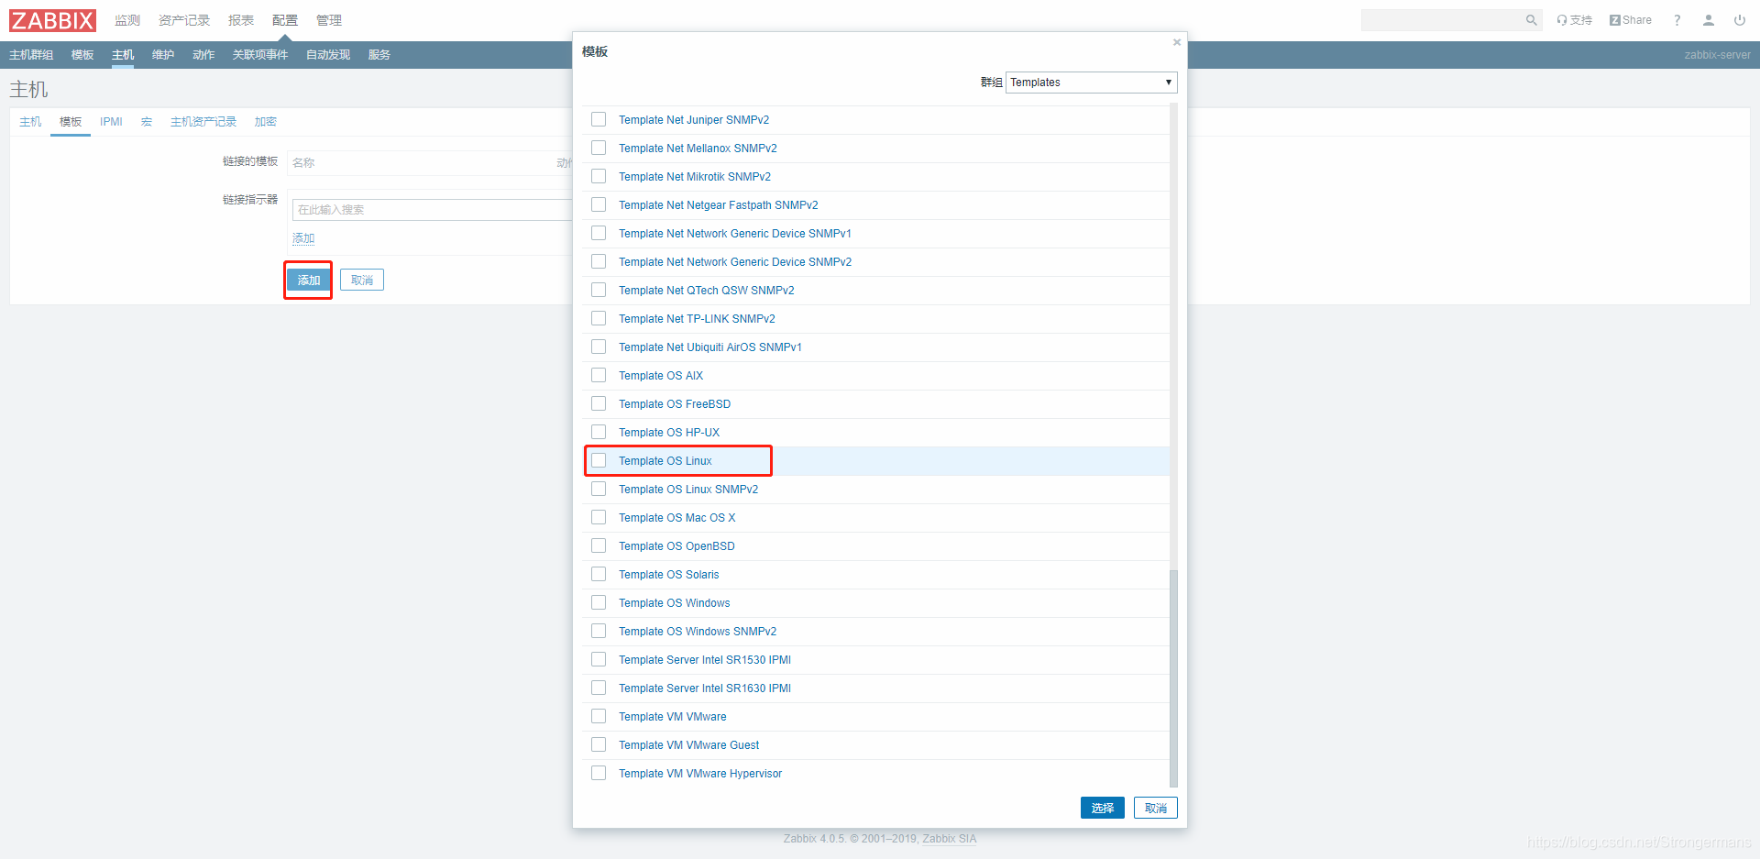Close the template popup with X

point(1177,42)
